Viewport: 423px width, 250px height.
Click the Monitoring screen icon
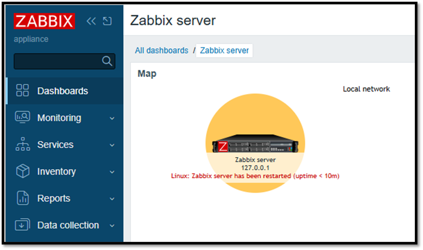(x=22, y=117)
